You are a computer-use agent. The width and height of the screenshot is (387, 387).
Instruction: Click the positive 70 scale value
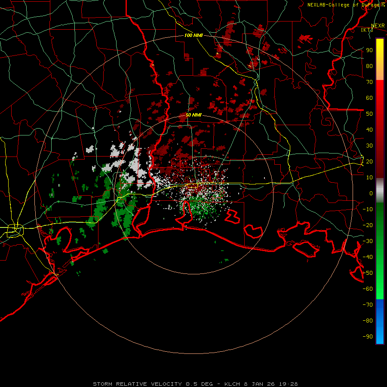click(369, 82)
